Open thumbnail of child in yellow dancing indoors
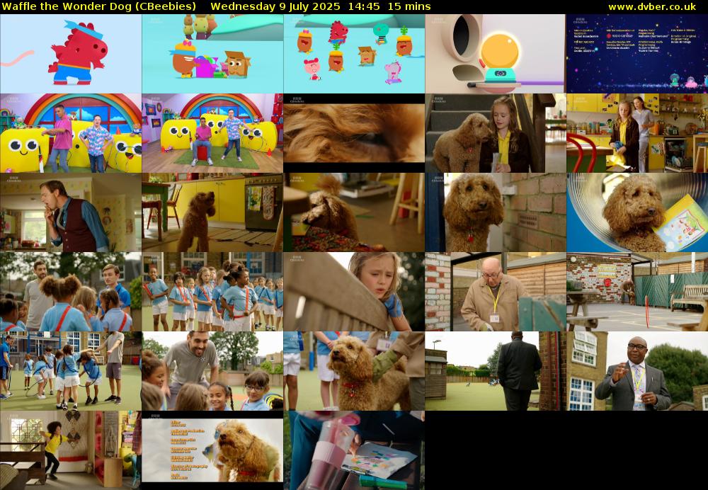The height and width of the screenshot is (490, 708). click(x=71, y=450)
